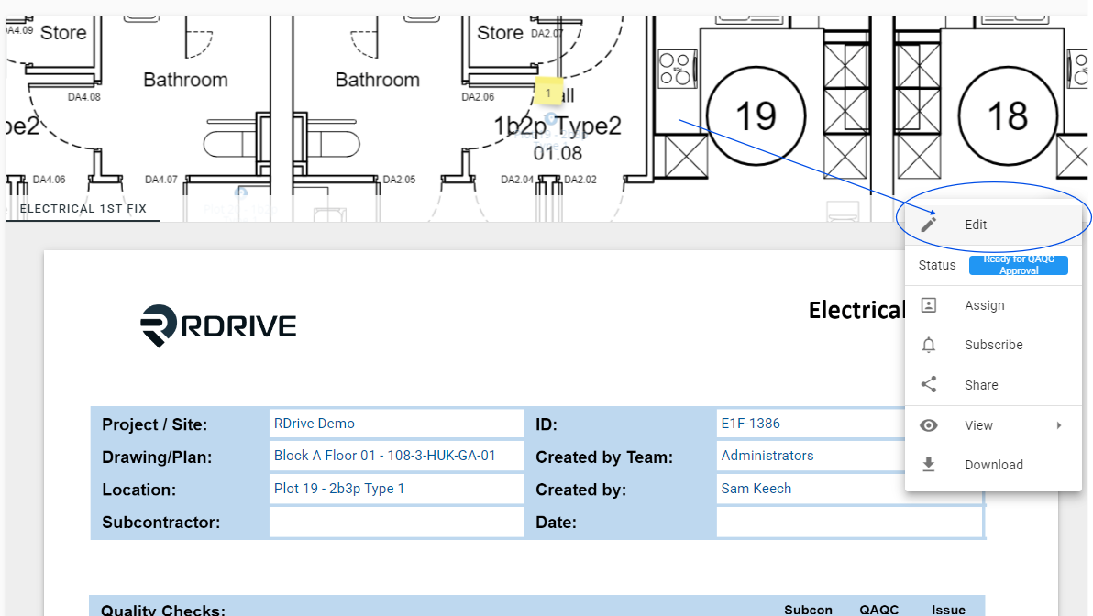
Task: Click the eye View icon
Action: pos(929,425)
